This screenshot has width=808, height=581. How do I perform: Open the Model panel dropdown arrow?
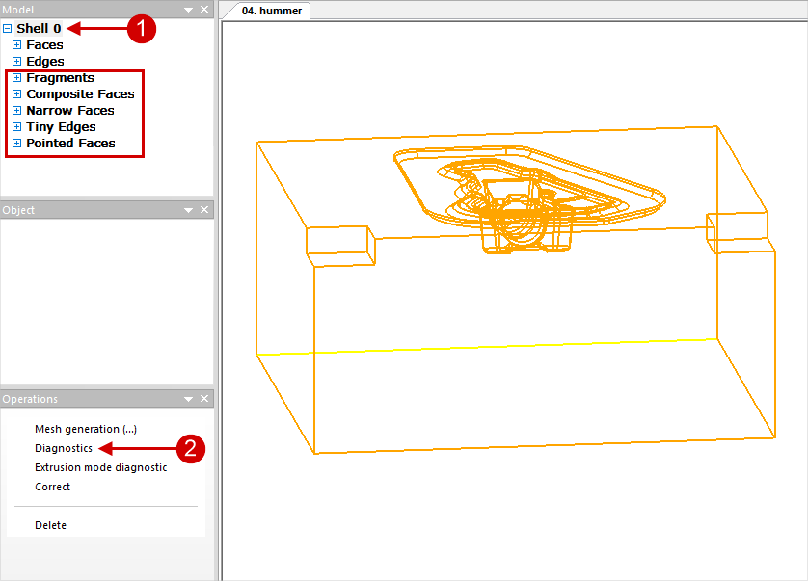click(x=189, y=10)
